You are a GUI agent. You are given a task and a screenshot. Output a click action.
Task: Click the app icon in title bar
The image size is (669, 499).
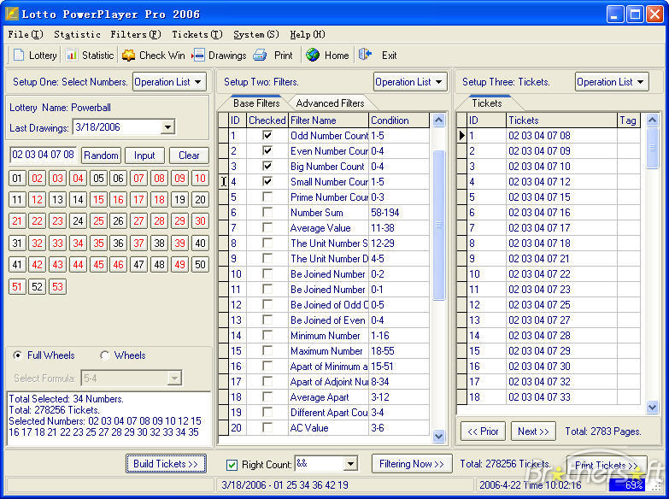12,14
